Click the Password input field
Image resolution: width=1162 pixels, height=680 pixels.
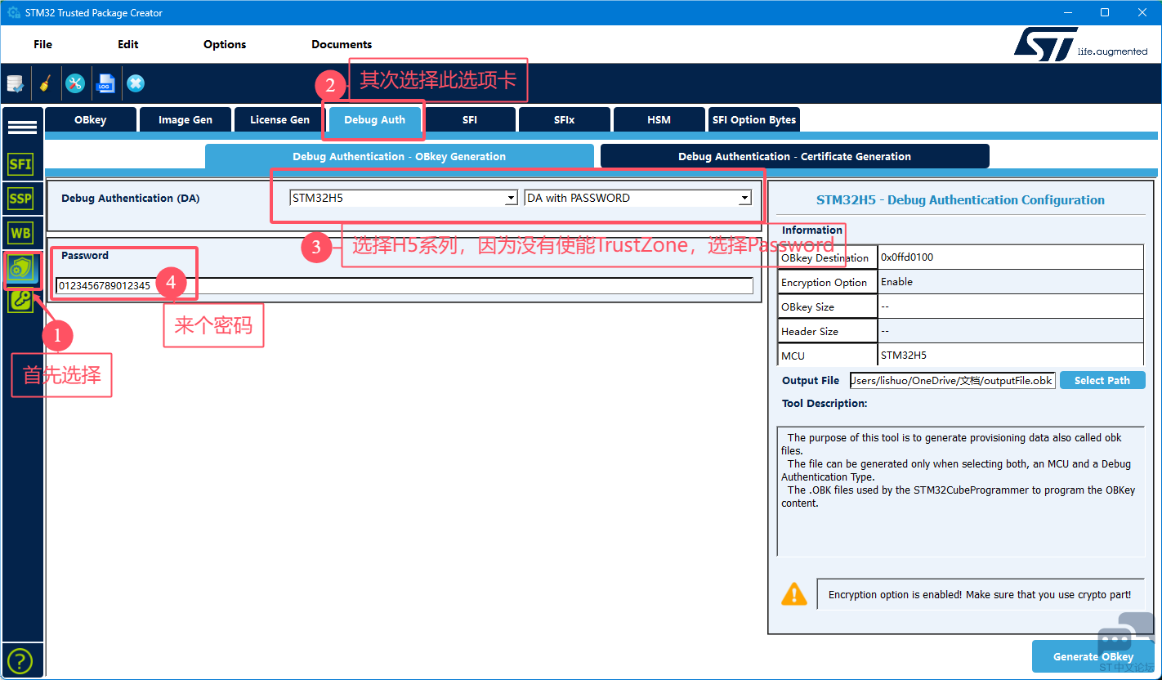405,285
